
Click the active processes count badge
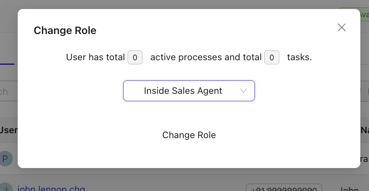coord(135,57)
